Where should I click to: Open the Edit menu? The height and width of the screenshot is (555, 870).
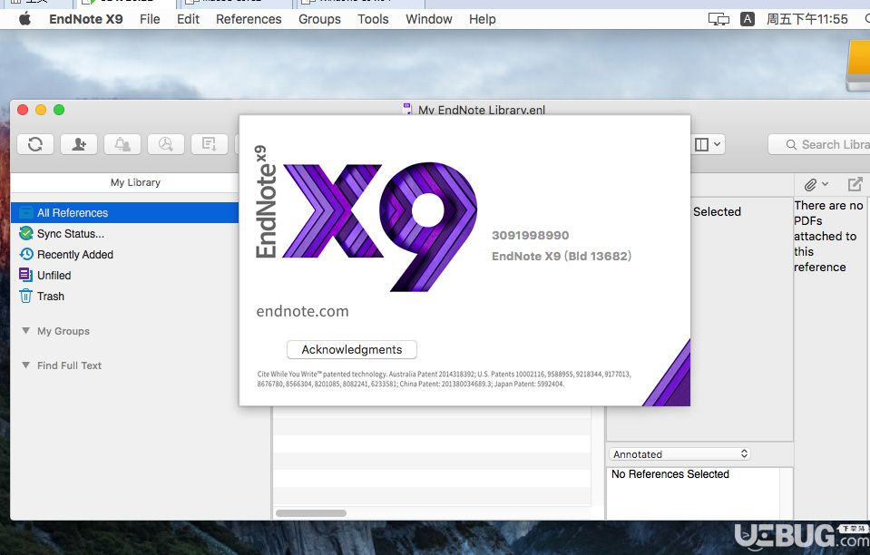[x=188, y=19]
